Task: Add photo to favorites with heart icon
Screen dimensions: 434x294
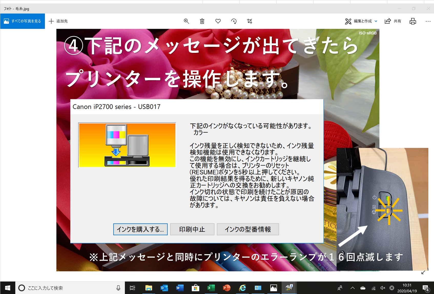Action: [218, 21]
